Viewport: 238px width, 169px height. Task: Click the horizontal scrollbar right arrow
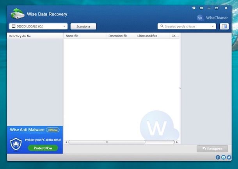(177, 142)
